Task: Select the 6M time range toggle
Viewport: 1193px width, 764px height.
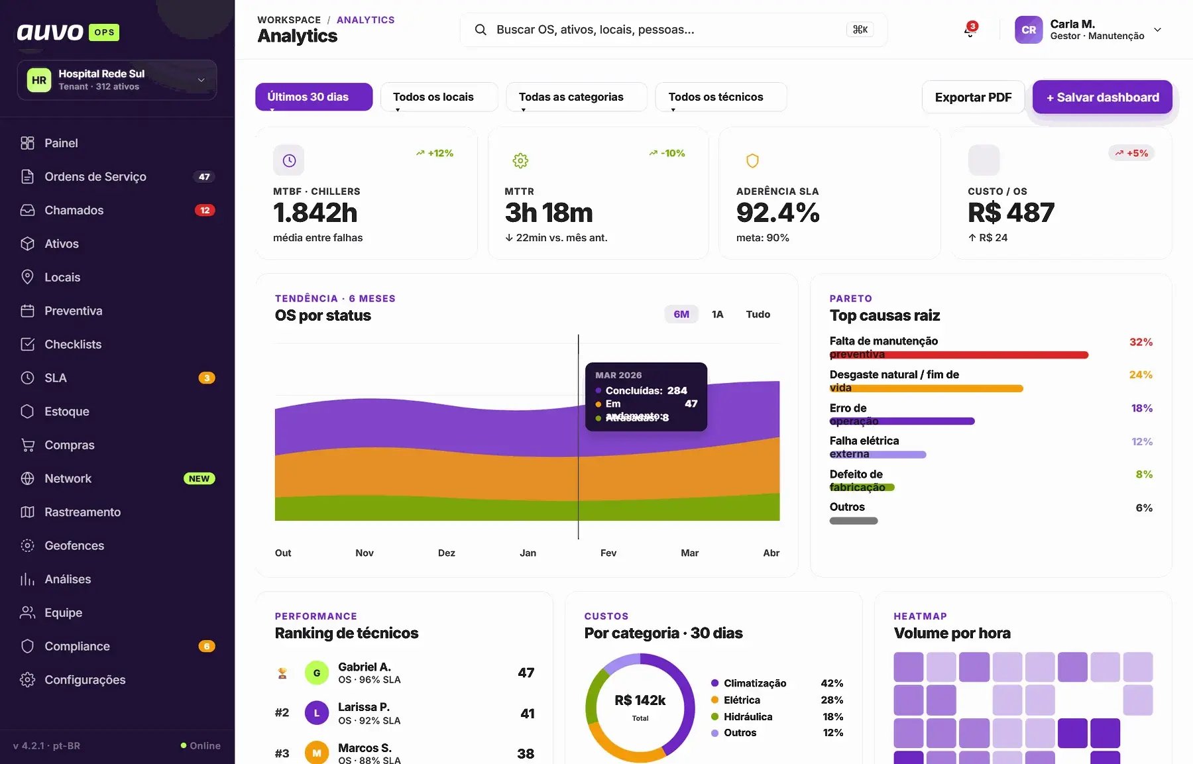Action: tap(681, 314)
